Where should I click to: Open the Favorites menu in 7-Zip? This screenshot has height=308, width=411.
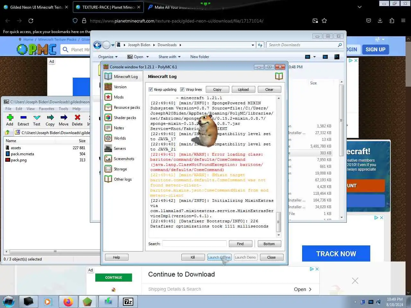47,109
